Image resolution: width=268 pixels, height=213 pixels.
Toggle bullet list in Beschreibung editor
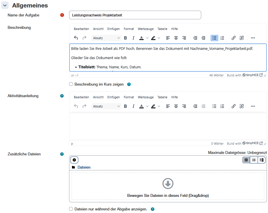(x=214, y=38)
